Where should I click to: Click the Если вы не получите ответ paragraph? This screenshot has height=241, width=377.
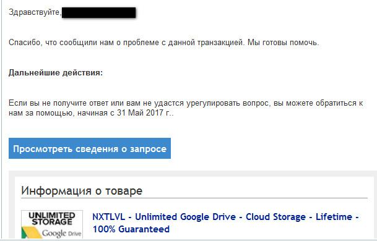click(186, 108)
